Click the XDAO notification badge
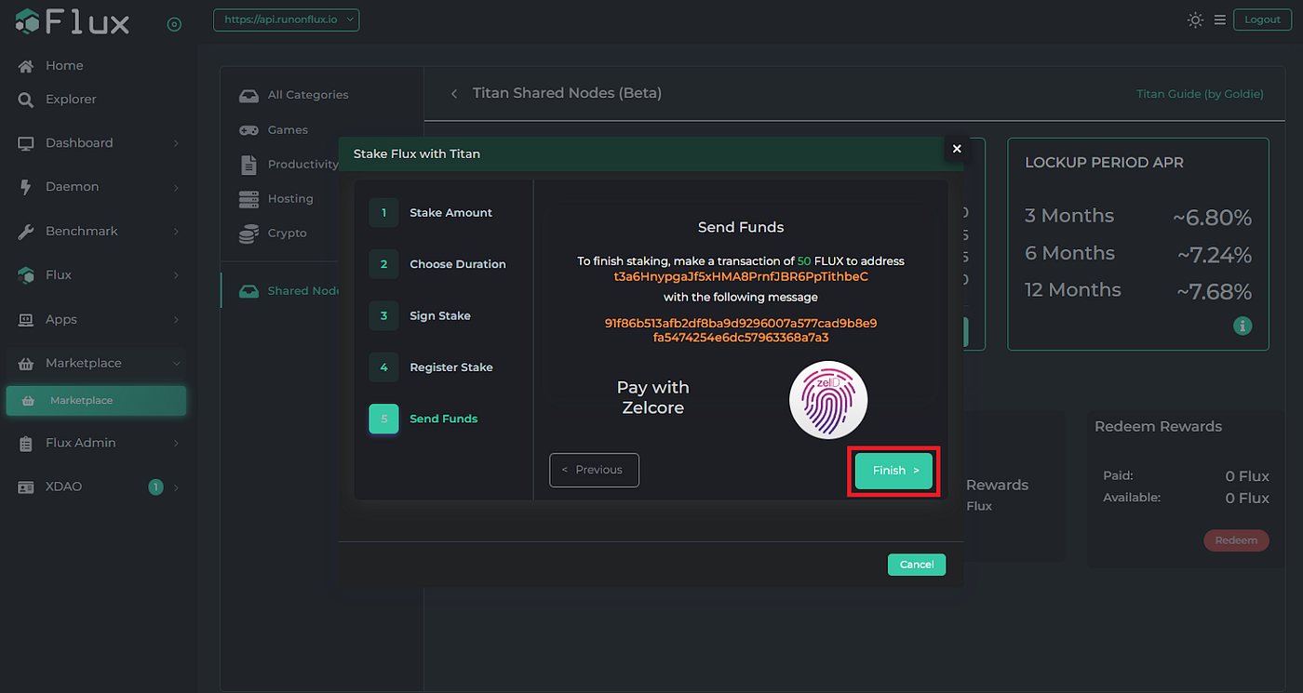This screenshot has height=693, width=1303. (155, 486)
